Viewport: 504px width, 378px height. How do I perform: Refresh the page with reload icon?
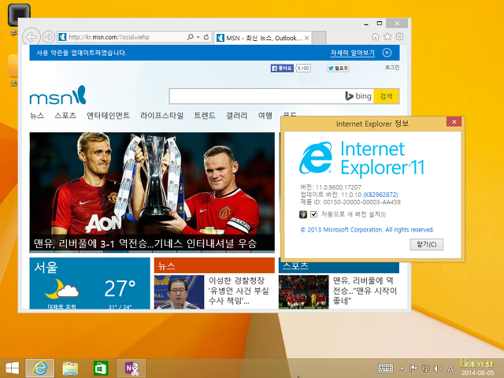pyautogui.click(x=206, y=37)
